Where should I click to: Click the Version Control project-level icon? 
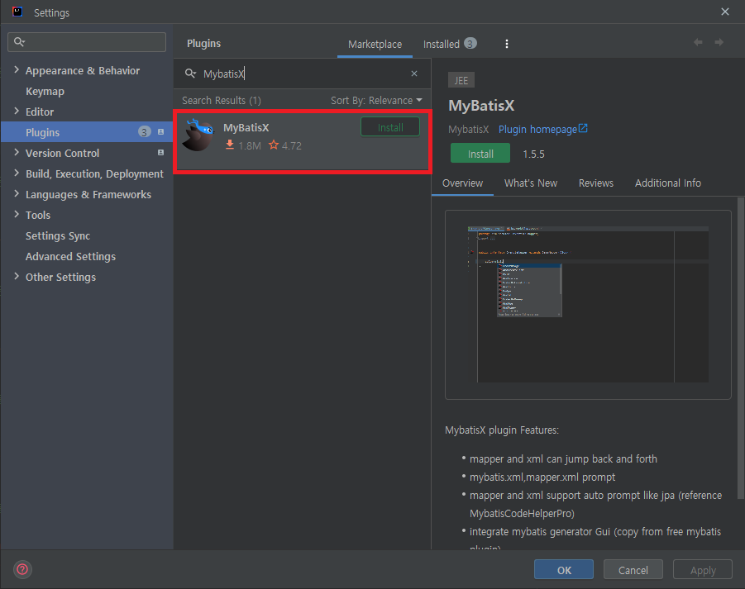(x=160, y=152)
